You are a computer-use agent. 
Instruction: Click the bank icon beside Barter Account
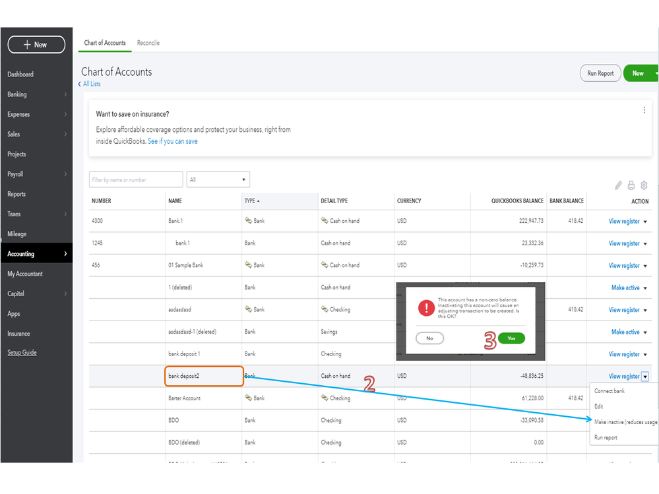point(249,398)
